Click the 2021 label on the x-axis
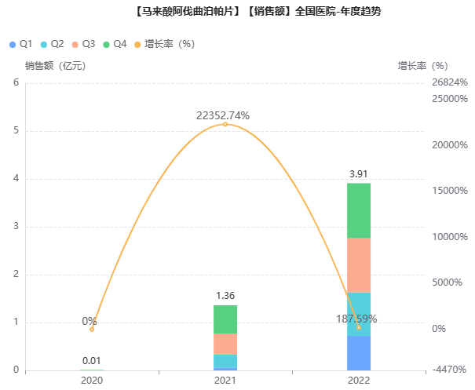The width and height of the screenshot is (475, 390). pos(225,380)
